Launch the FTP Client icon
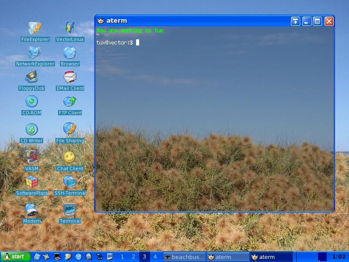The image size is (349, 262). tap(70, 102)
